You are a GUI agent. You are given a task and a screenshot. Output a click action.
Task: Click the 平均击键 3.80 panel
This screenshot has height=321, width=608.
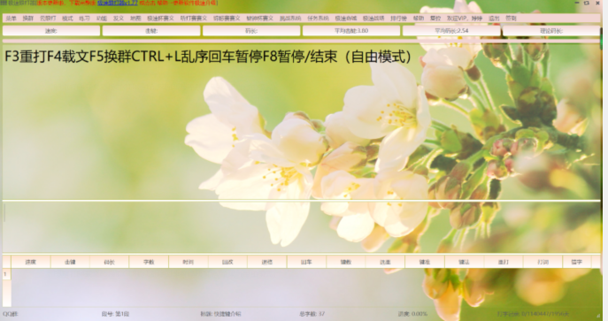351,31
